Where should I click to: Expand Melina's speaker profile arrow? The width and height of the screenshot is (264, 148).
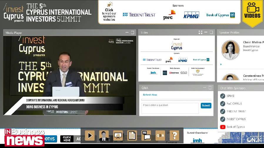coord(221,64)
